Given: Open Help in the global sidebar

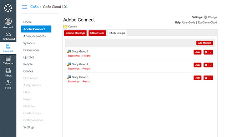Looking at the screenshot, I should (x=8, y=85).
